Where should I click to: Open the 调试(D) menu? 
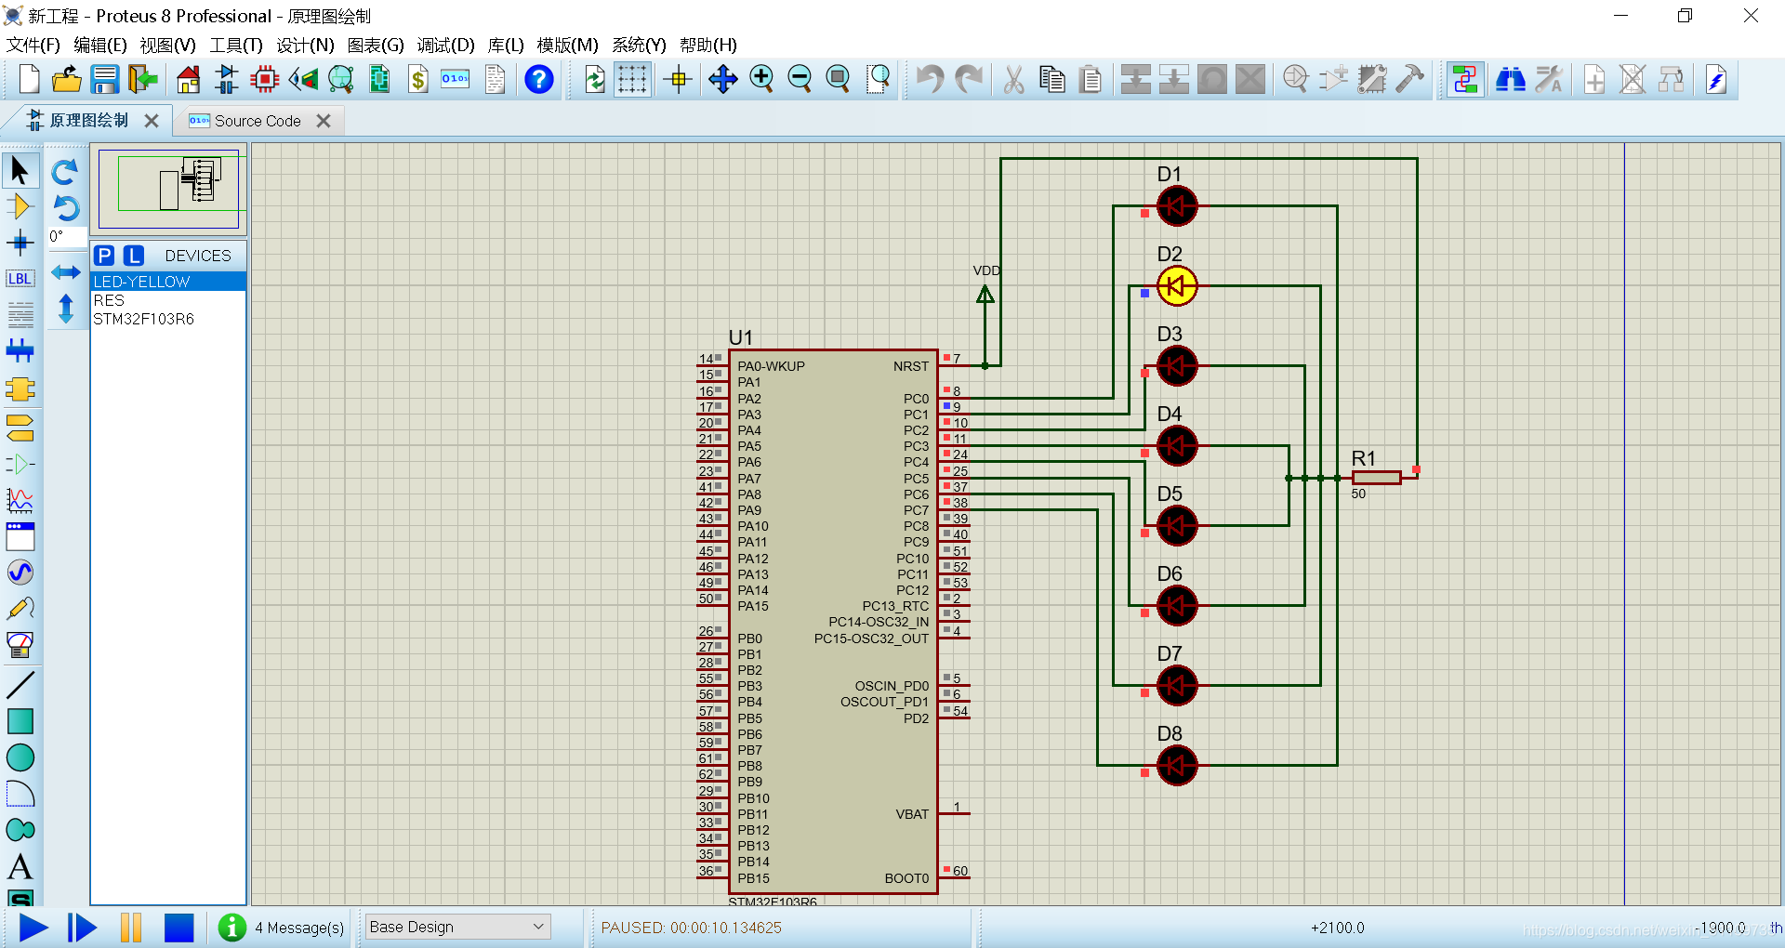click(445, 45)
